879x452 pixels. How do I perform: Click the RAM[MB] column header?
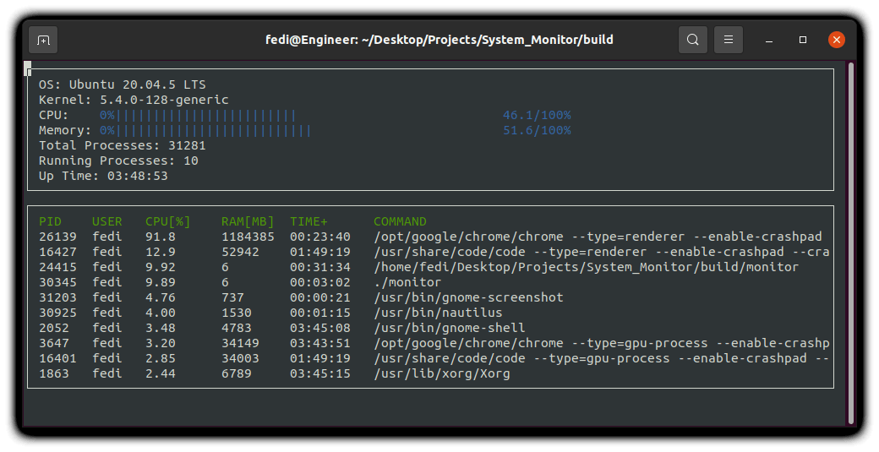248,222
